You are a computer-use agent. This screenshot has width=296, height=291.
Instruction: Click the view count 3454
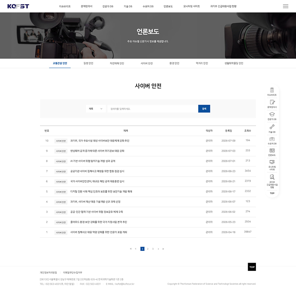(248, 171)
